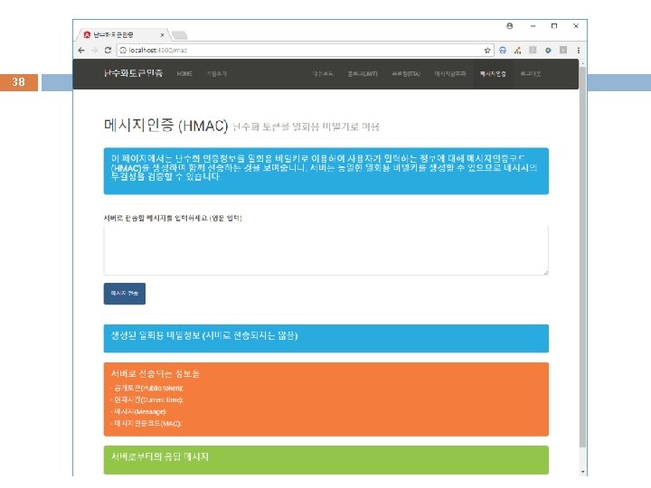This screenshot has width=651, height=488.
Task: Click the round dark extension icon
Action: point(548,51)
